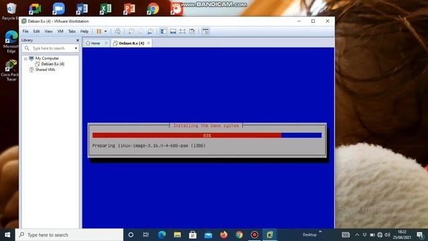
Task: Open Mail app from the taskbar
Action: pos(208,235)
